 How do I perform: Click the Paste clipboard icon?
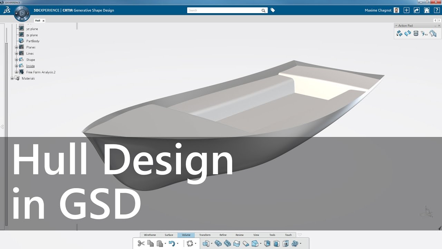pyautogui.click(x=160, y=243)
